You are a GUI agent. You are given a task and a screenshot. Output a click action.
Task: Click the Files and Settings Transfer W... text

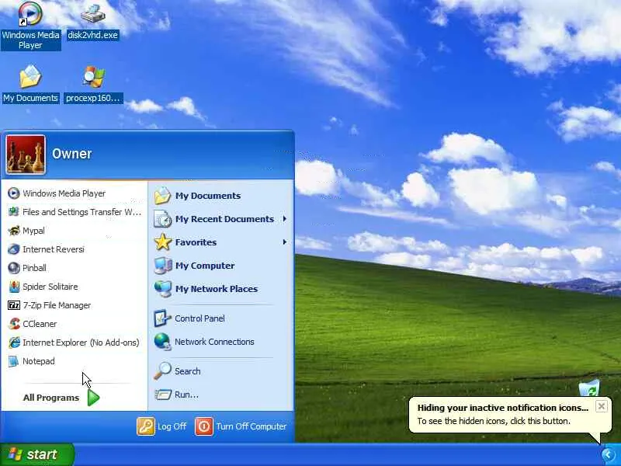point(82,212)
